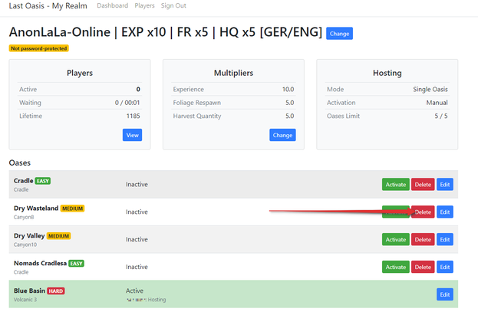The image size is (478, 335).
Task: Click the Harvest Quantity value 5.0
Action: coord(289,116)
